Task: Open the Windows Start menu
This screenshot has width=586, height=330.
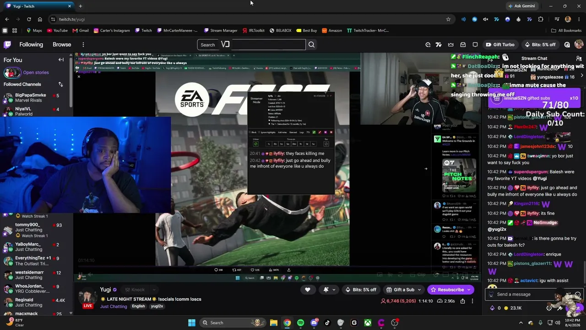Action: pyautogui.click(x=192, y=323)
